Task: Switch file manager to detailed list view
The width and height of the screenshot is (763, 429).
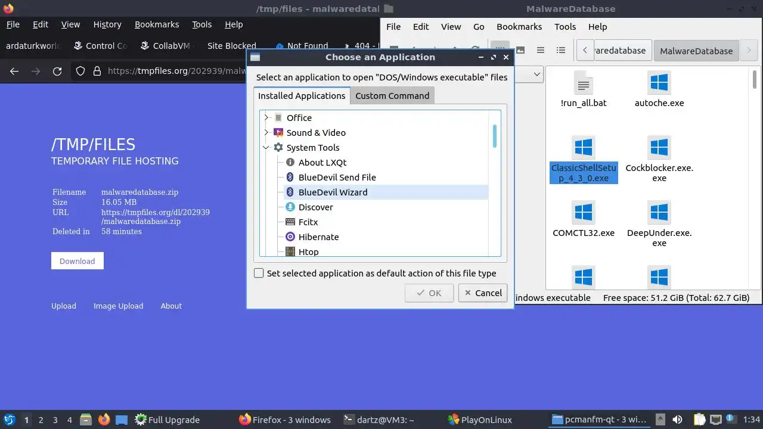Action: 561,50
